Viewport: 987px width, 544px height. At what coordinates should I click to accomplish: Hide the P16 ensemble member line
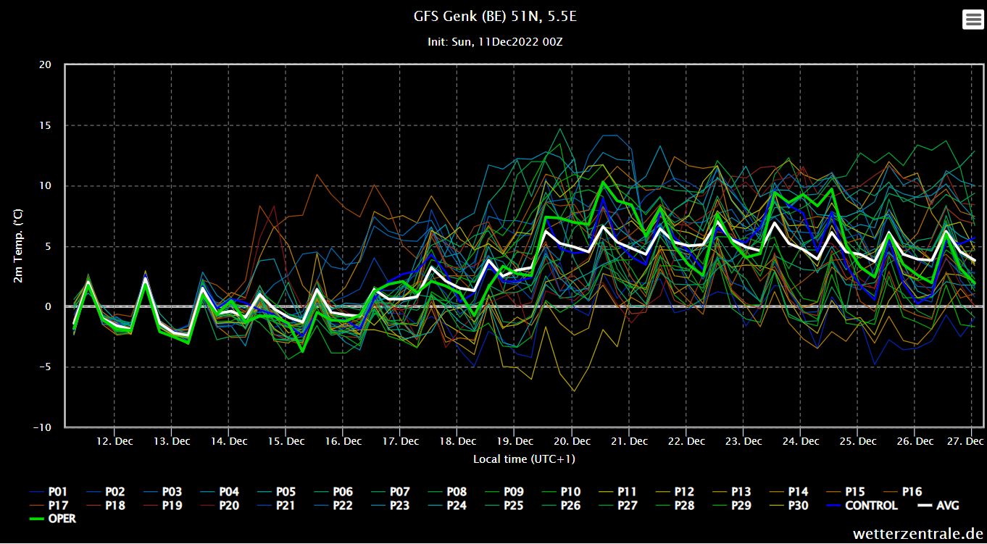[x=903, y=493]
